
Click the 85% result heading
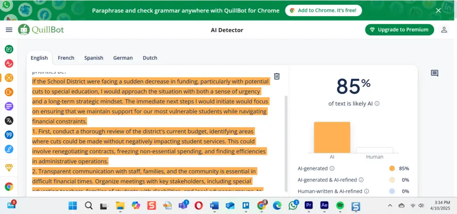pyautogui.click(x=353, y=86)
